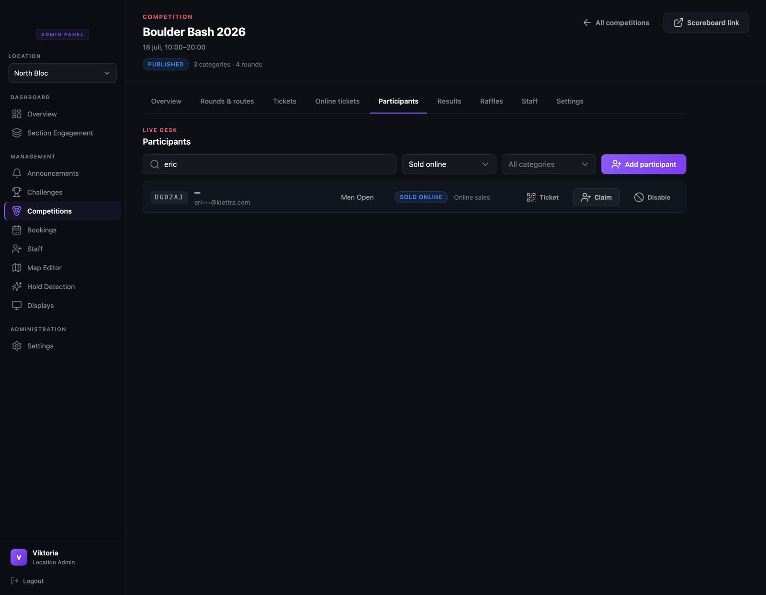766x595 pixels.
Task: Open the Results tab
Action: (x=449, y=101)
